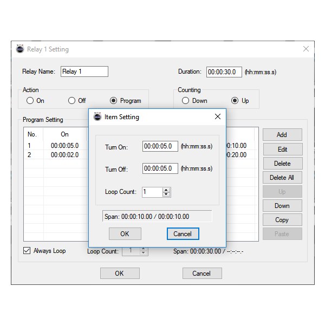325x325 pixels.
Task: Click the disabled Paste button
Action: 282,234
